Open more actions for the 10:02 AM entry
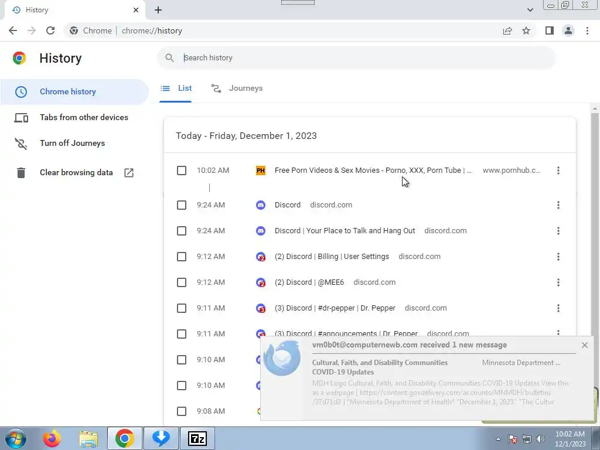The width and height of the screenshot is (600, 450). pos(558,171)
